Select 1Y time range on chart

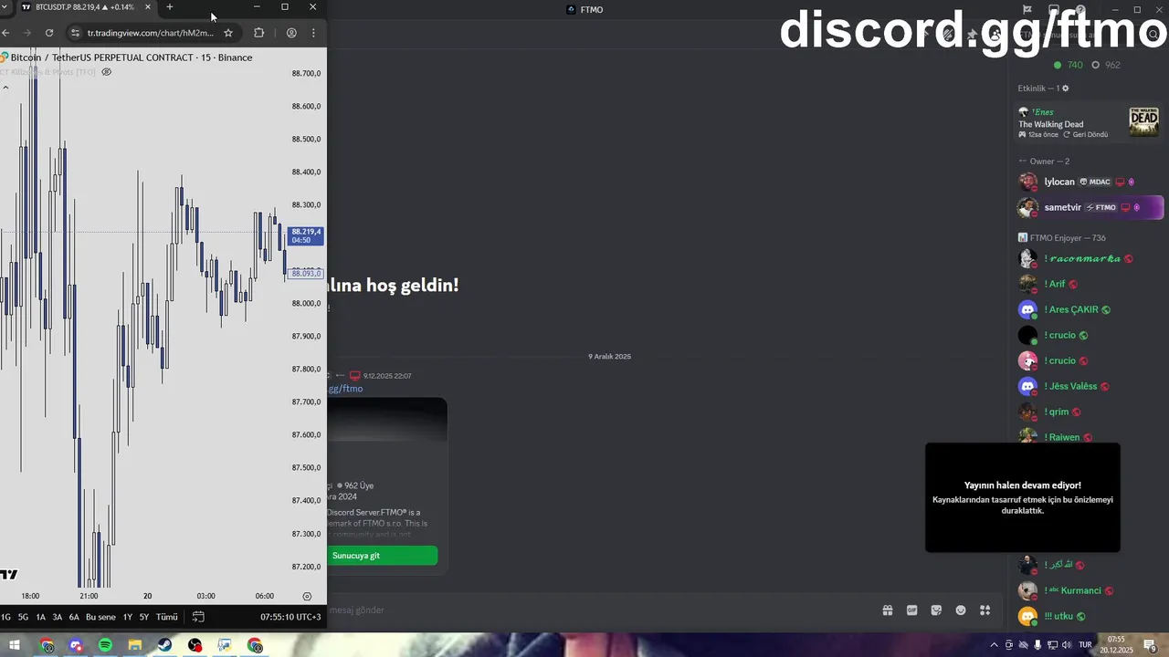coord(128,618)
